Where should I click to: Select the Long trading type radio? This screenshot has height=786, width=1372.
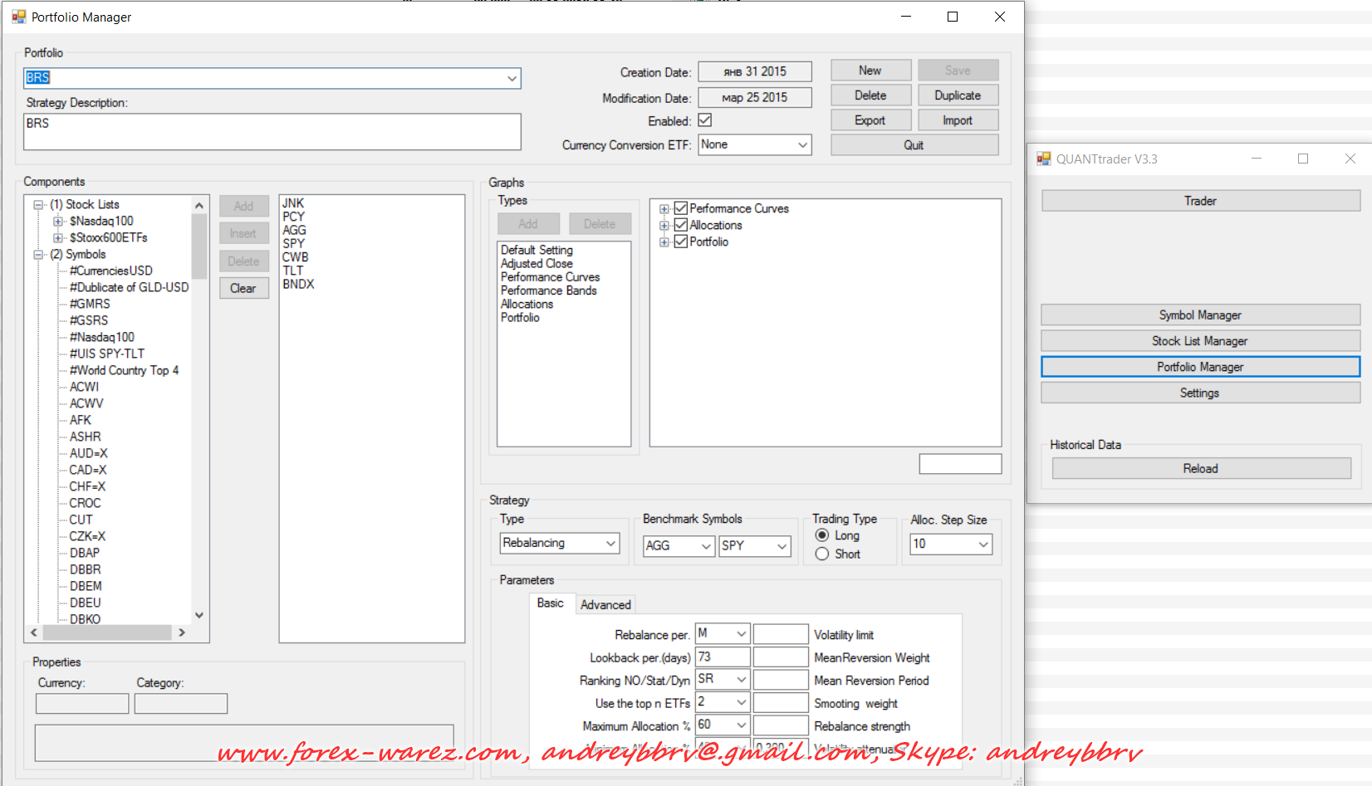click(x=822, y=535)
